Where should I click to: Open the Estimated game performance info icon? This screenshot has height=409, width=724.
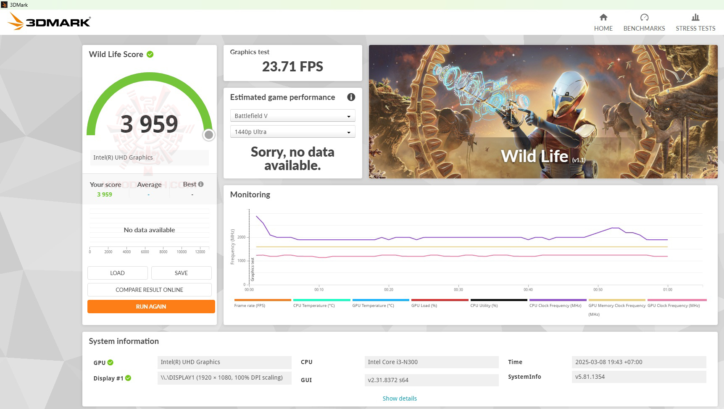351,97
